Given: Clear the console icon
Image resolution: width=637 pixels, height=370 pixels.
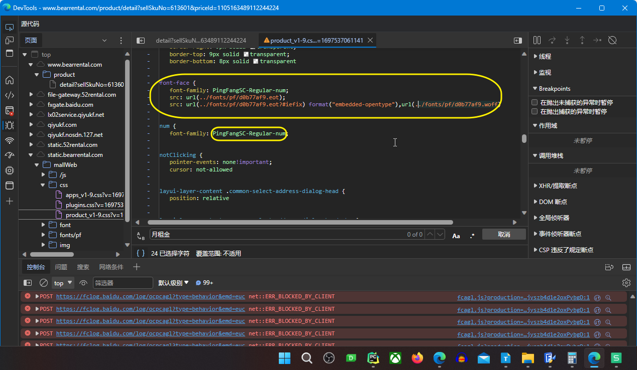Looking at the screenshot, I should [44, 283].
